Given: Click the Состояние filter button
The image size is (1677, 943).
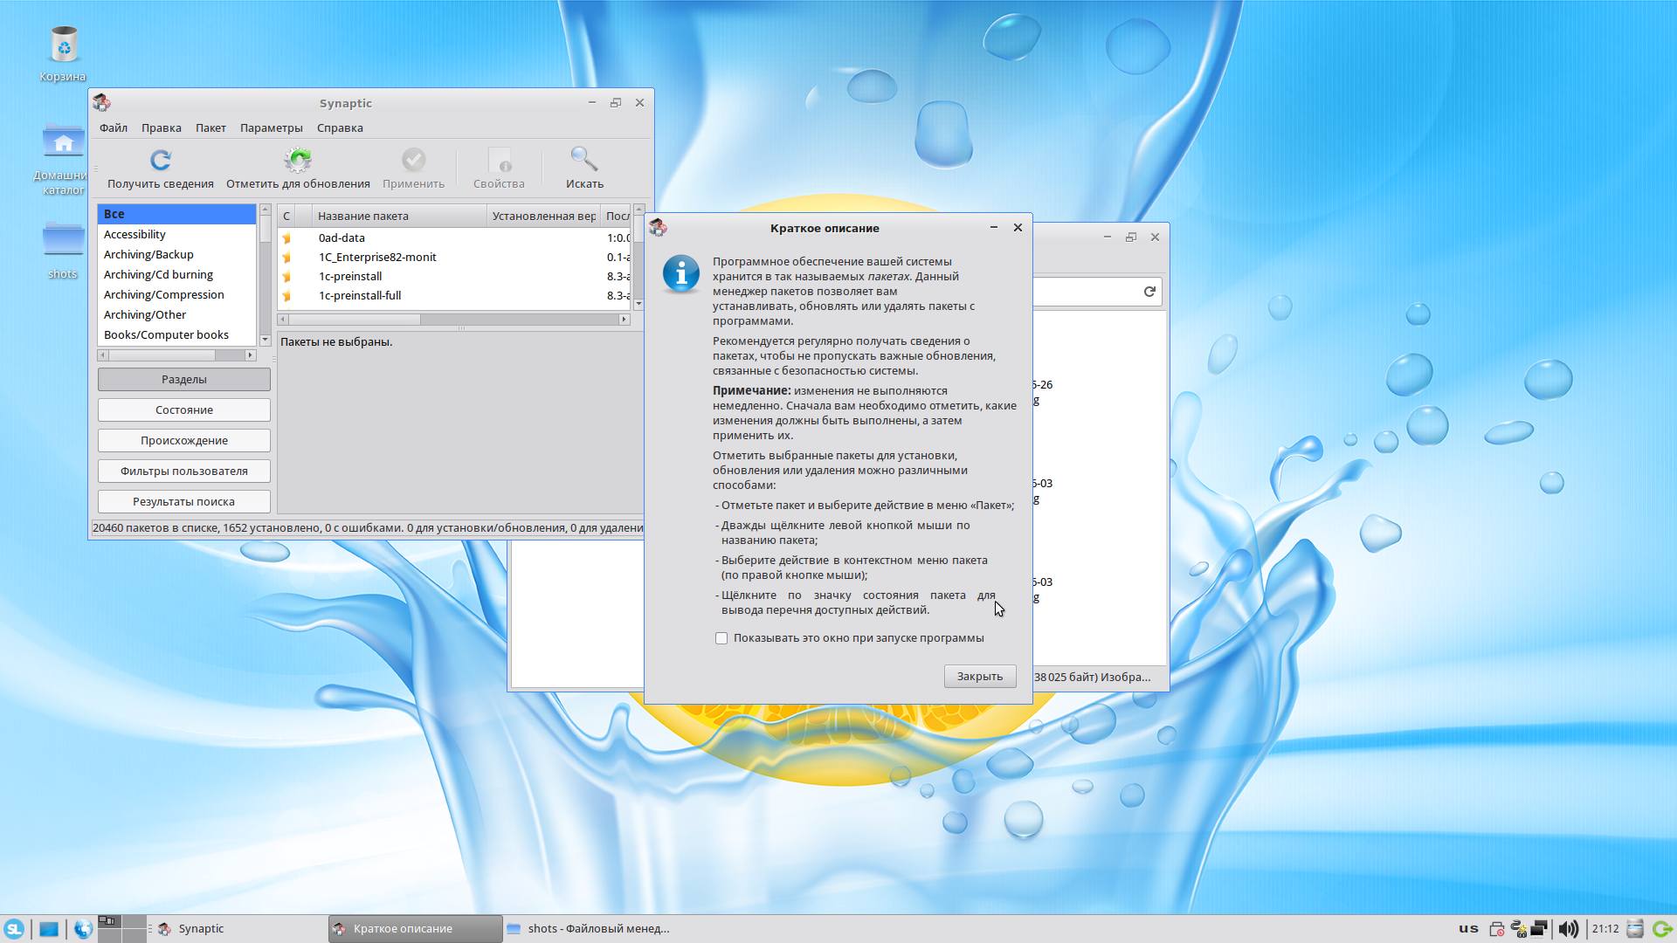Looking at the screenshot, I should coord(183,410).
